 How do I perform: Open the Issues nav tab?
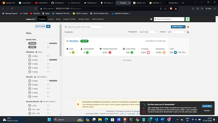[51, 19]
